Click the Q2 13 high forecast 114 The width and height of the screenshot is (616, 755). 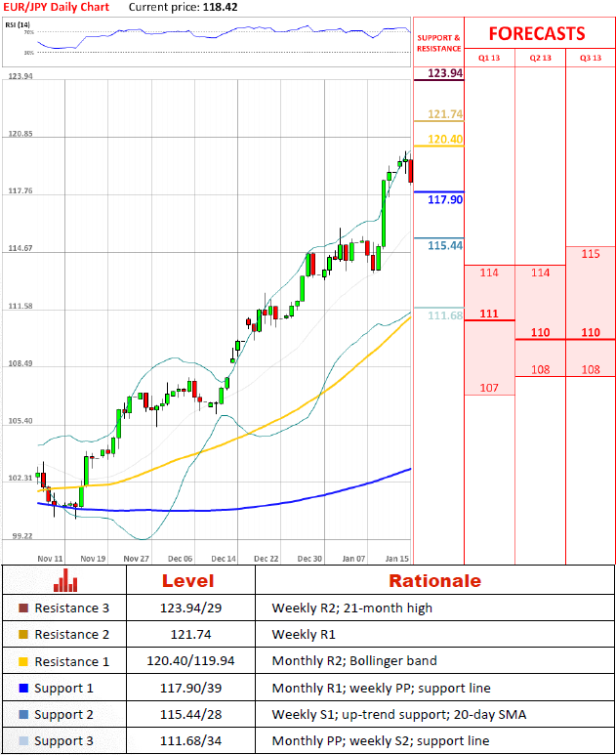[541, 273]
